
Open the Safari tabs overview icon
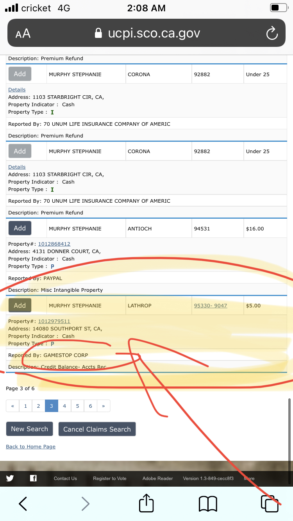(x=270, y=504)
